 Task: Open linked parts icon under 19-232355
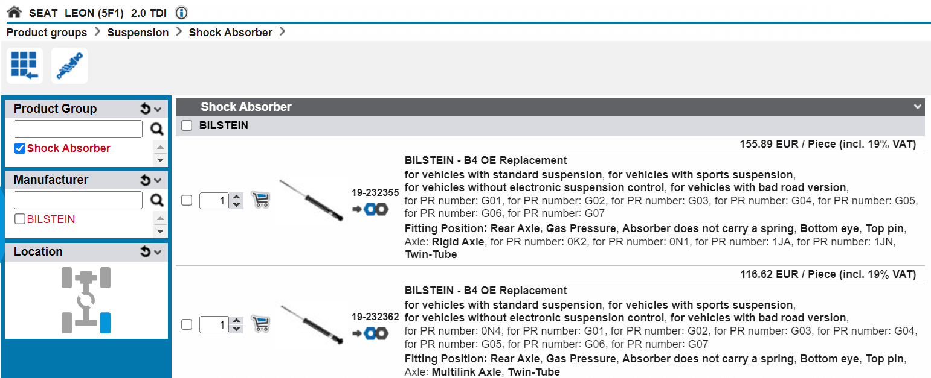[372, 209]
